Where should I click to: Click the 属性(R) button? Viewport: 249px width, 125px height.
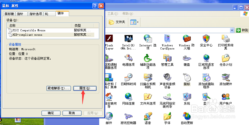click(85, 88)
